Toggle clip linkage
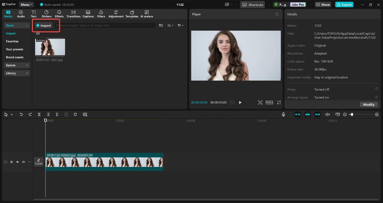Screen dimensions: 383x203 (x=318, y=114)
